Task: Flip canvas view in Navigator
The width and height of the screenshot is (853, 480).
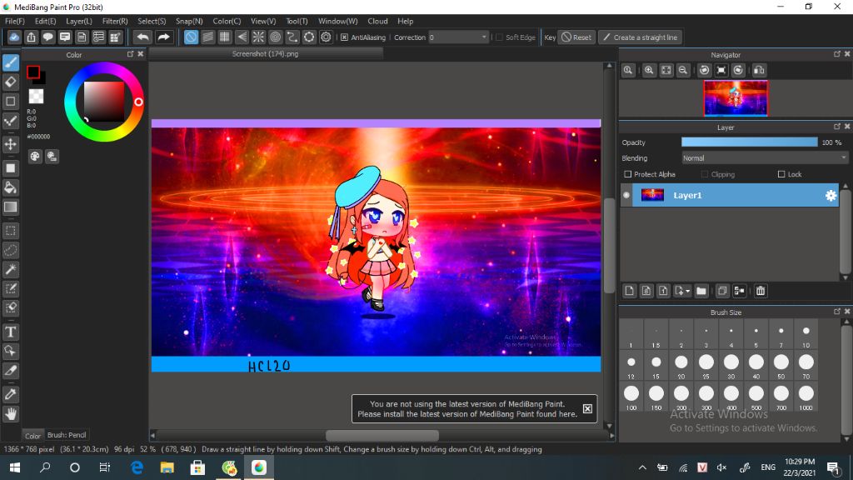Action: pos(759,70)
